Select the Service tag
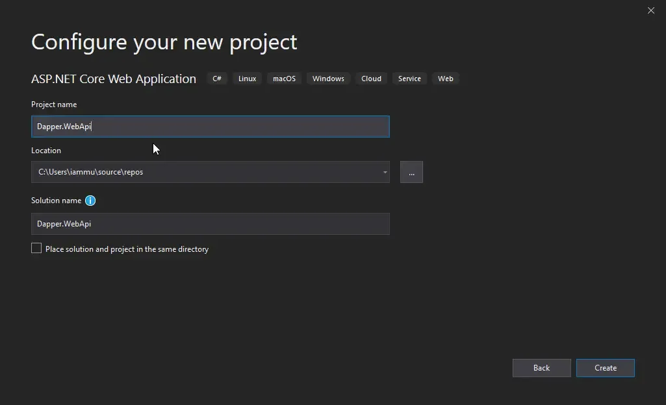This screenshot has height=405, width=666. (409, 79)
